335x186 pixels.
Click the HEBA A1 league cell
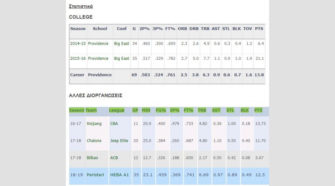point(118,173)
